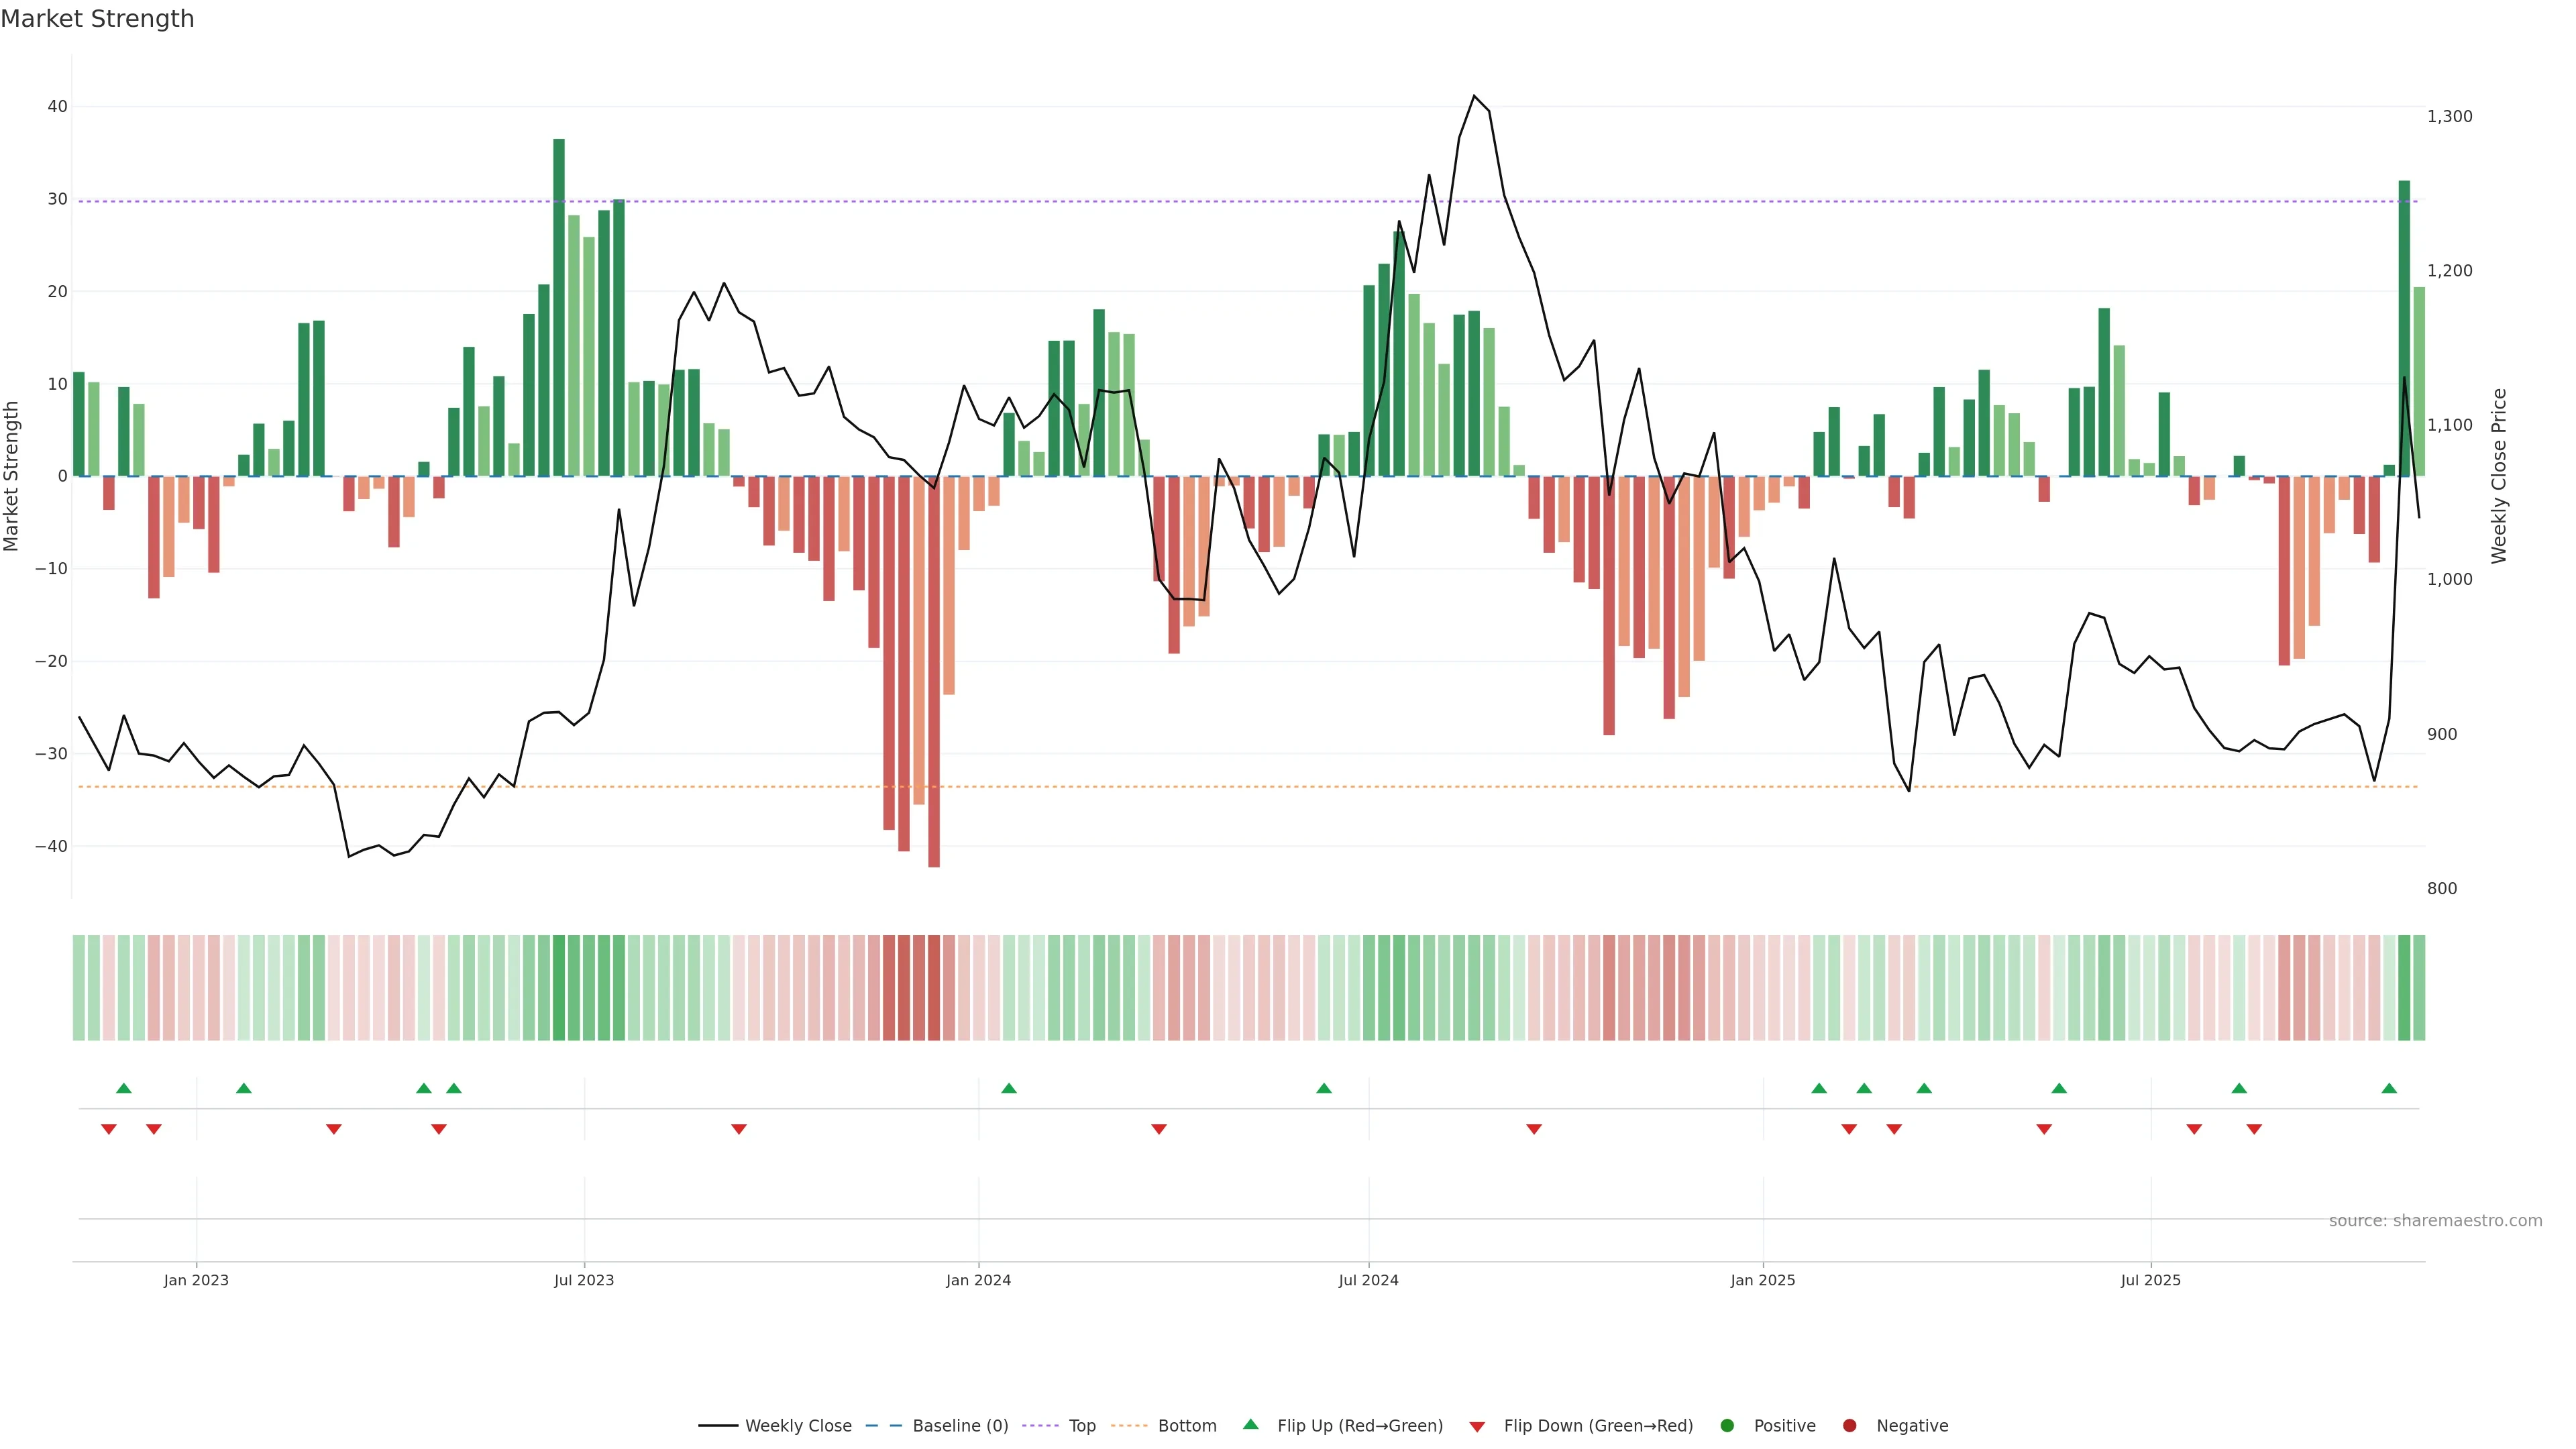Viewport: 2576px width, 1449px height.
Task: Click the Weekly Close Price axis title
Action: point(2499,476)
